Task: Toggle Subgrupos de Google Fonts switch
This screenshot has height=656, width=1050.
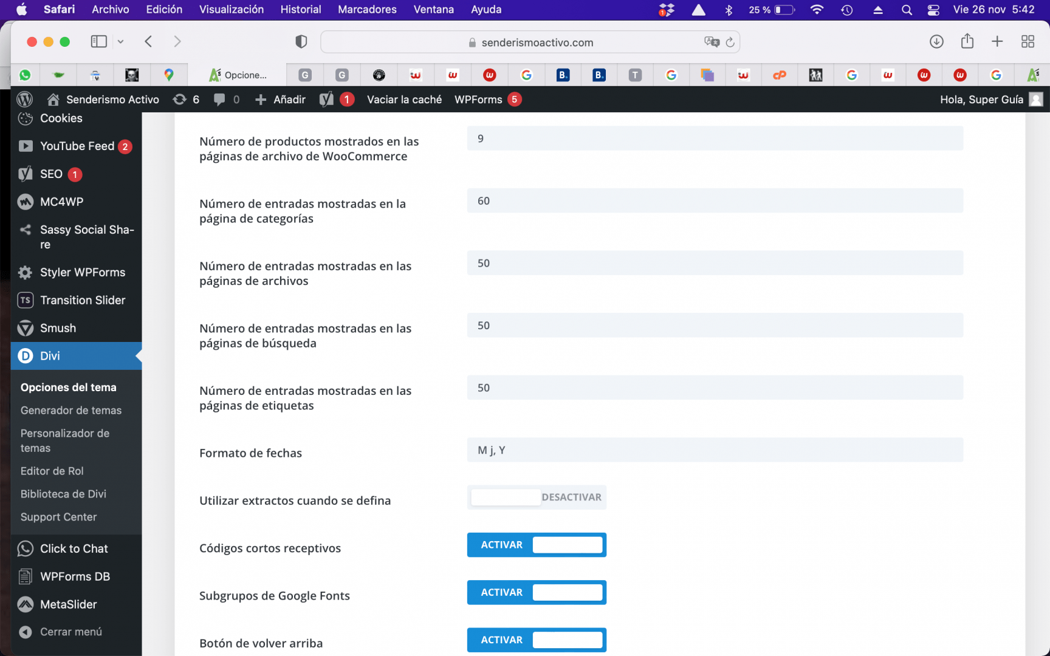Action: [x=537, y=592]
